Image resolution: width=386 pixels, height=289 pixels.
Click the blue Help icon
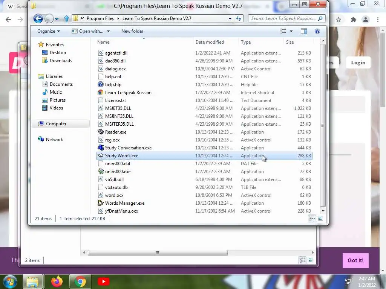pyautogui.click(x=317, y=31)
